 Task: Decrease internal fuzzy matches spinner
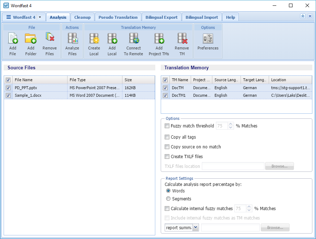249,210
